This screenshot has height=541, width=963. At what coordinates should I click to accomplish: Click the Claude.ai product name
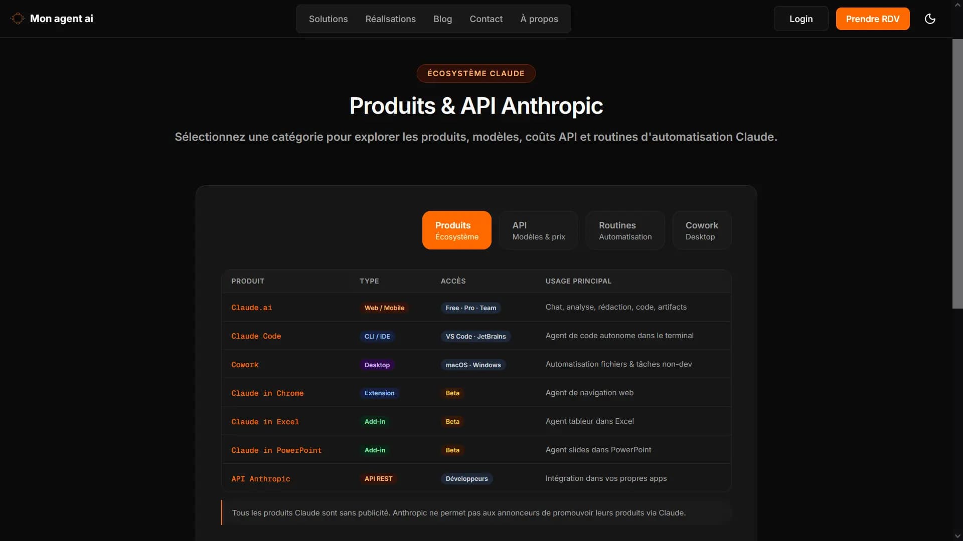coord(251,308)
